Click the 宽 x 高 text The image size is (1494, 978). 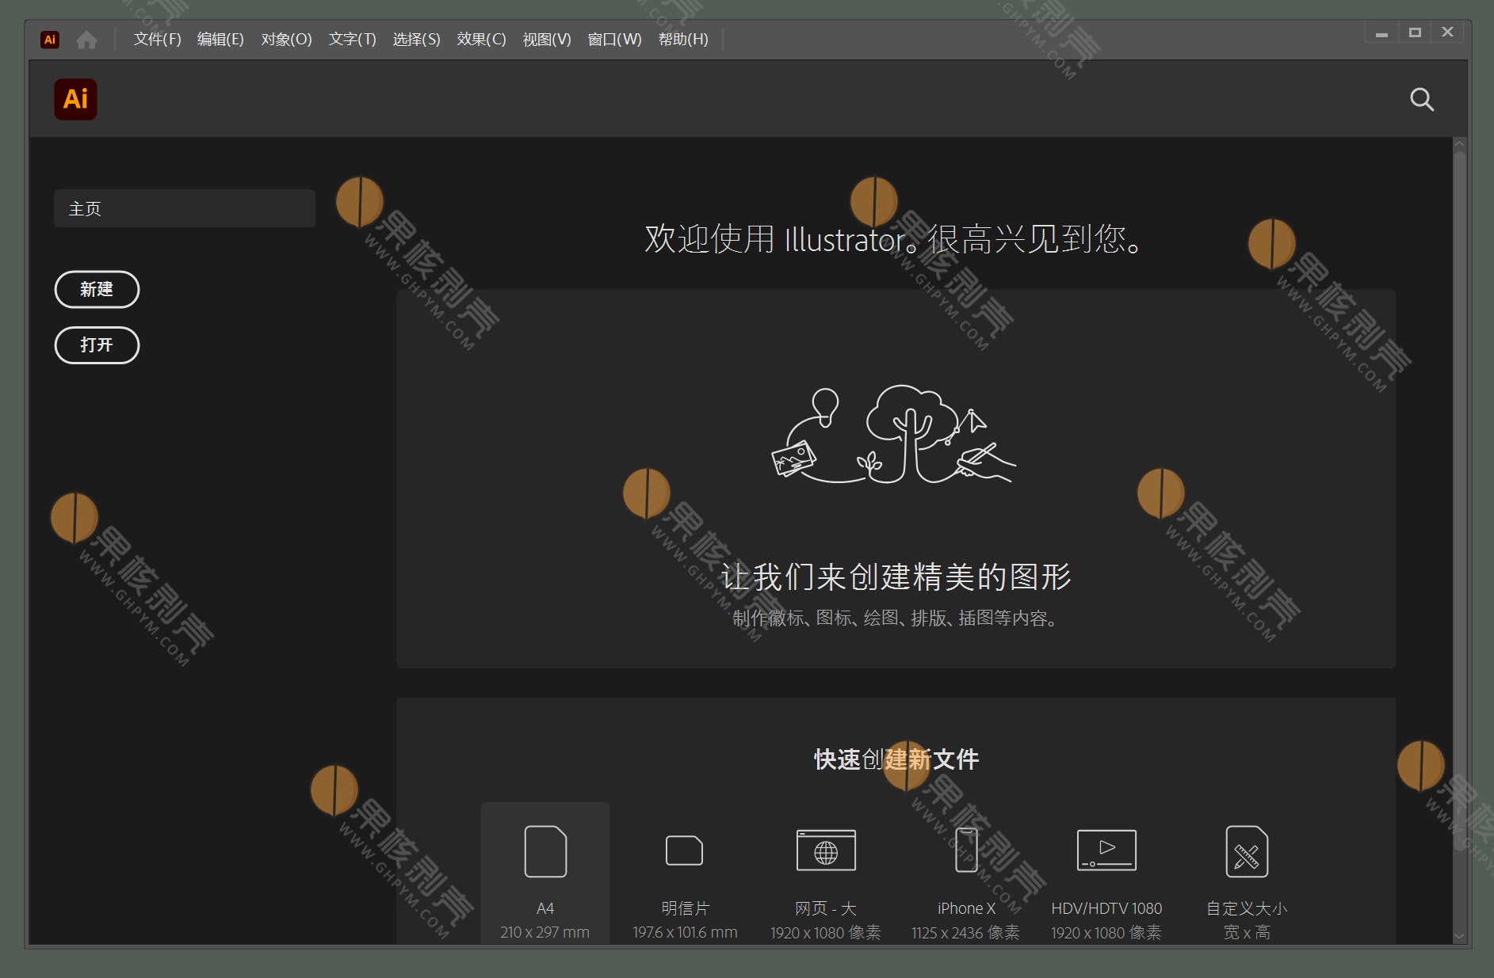(1247, 932)
